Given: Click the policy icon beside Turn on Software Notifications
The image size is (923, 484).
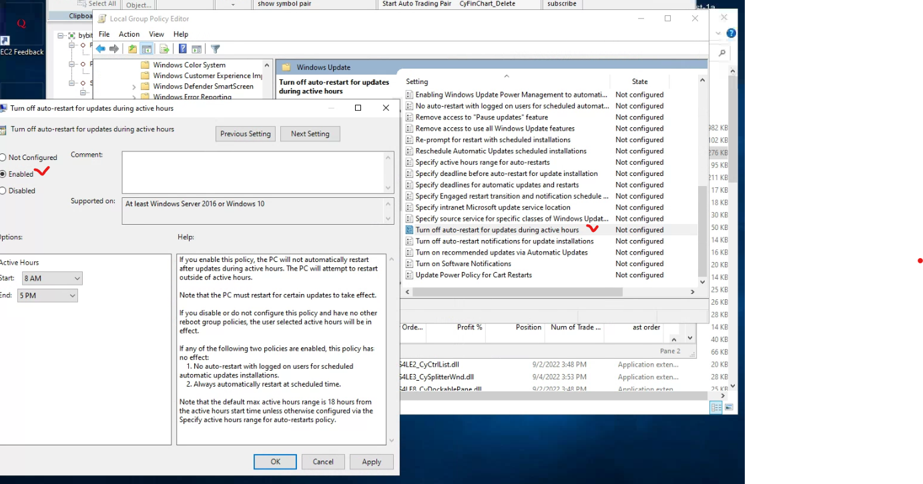Looking at the screenshot, I should (409, 263).
